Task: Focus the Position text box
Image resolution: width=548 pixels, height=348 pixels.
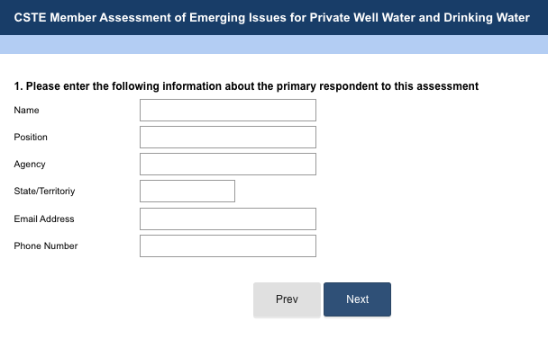Action: click(228, 137)
